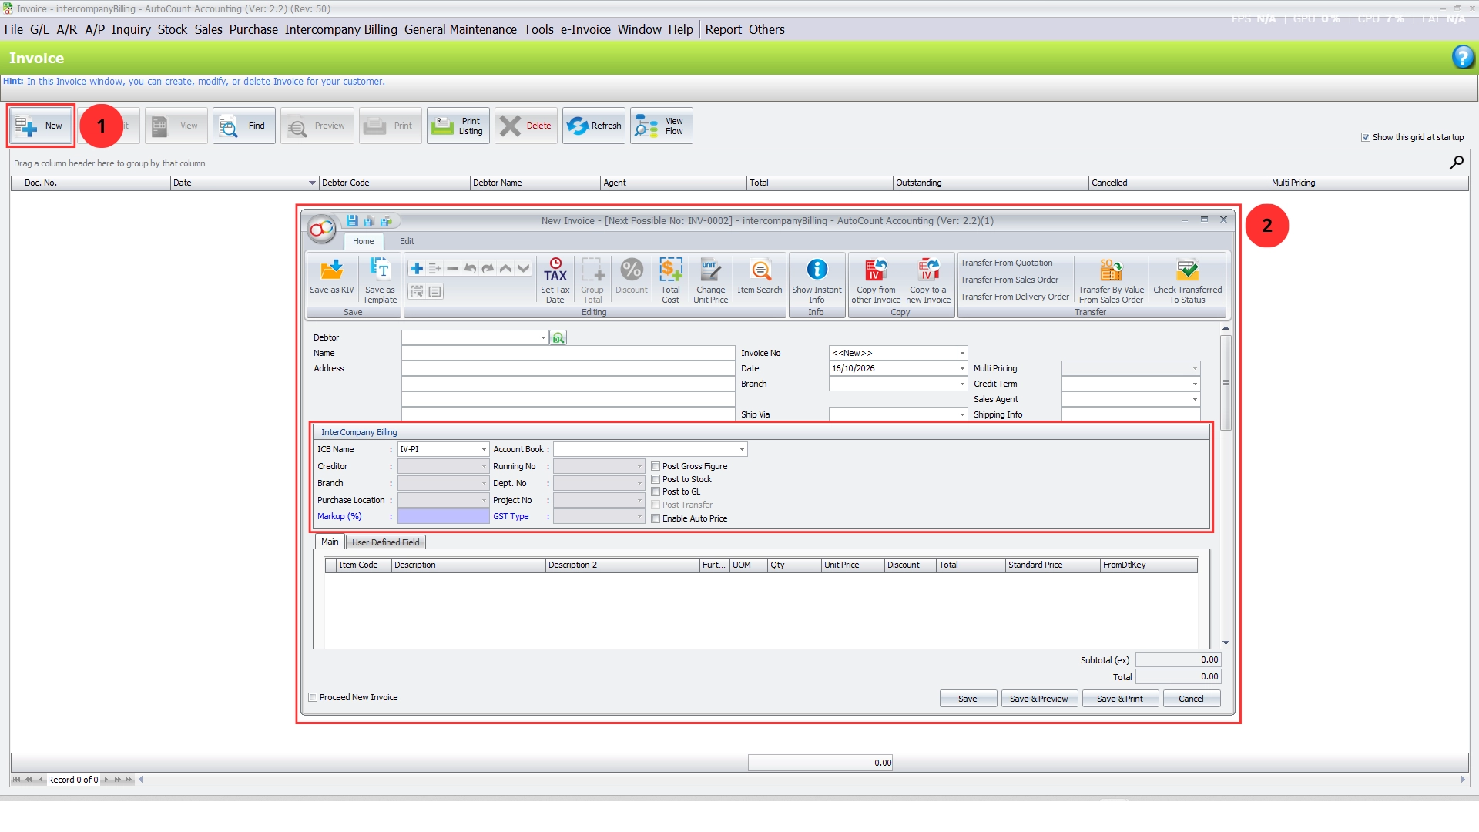The image size is (1479, 832).
Task: Open the Date picker dropdown
Action: 962,369
